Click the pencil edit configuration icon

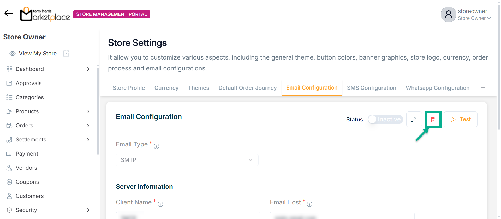pos(414,119)
